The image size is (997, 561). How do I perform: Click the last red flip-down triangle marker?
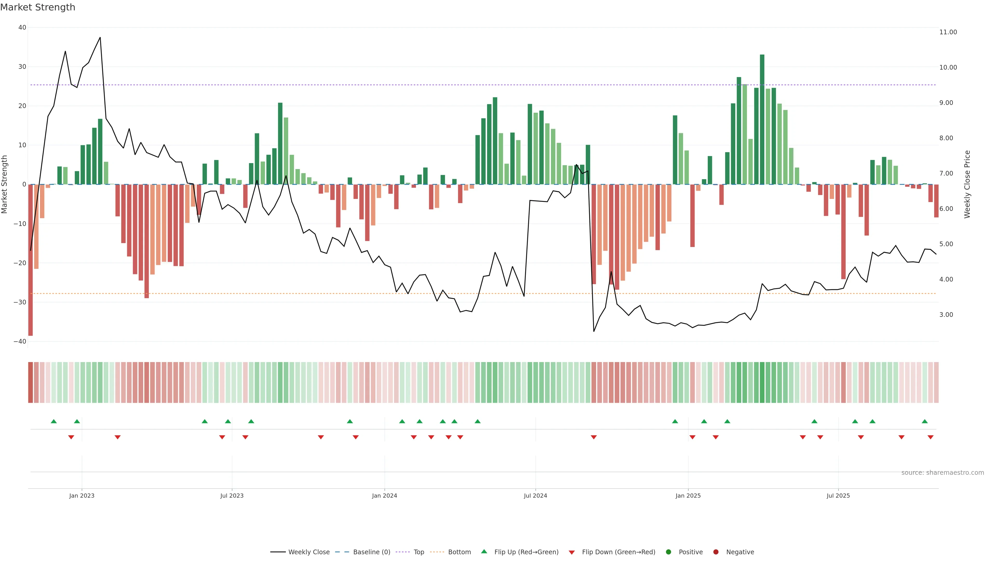tap(931, 437)
